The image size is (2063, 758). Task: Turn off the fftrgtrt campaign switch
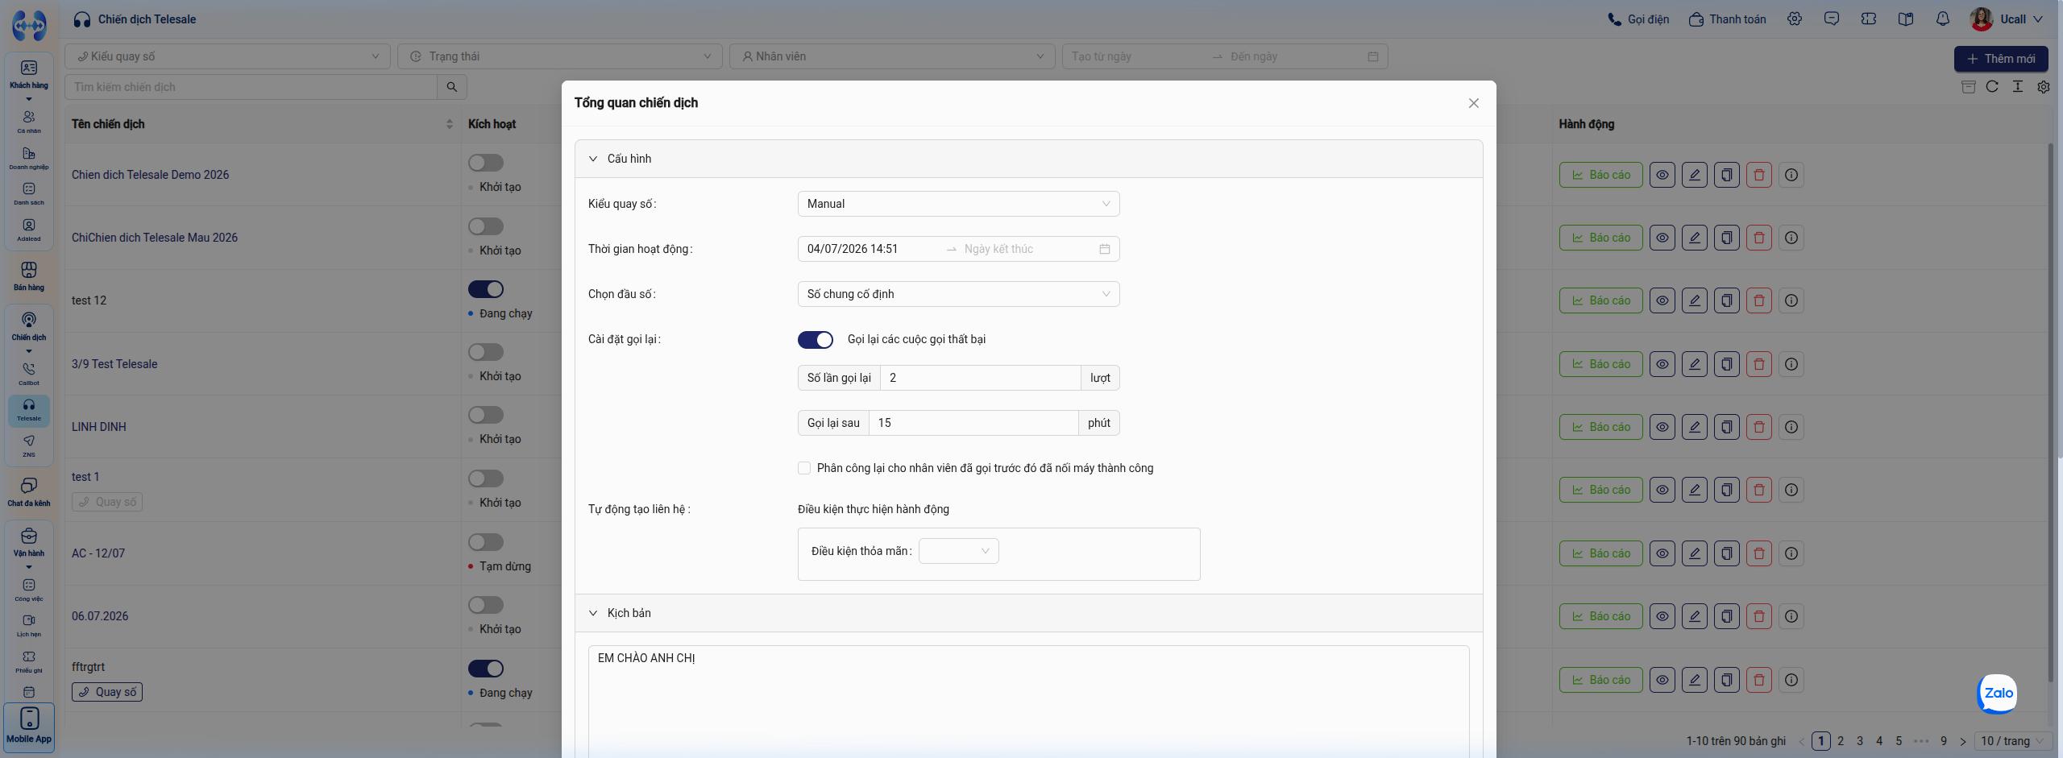[486, 669]
